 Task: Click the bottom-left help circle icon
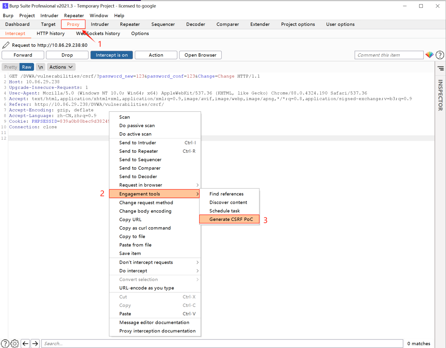[x=5, y=343]
